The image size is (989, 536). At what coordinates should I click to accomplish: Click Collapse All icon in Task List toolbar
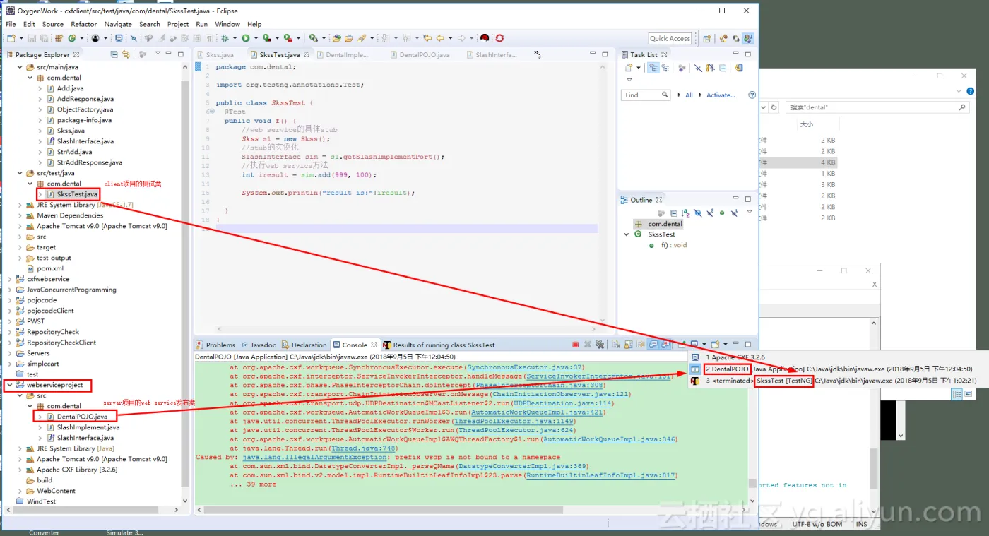pyautogui.click(x=722, y=68)
